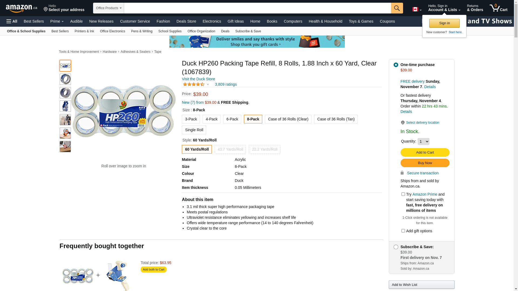The height and width of the screenshot is (291, 518).
Task: Open the Deals Store nav item
Action: click(x=186, y=21)
